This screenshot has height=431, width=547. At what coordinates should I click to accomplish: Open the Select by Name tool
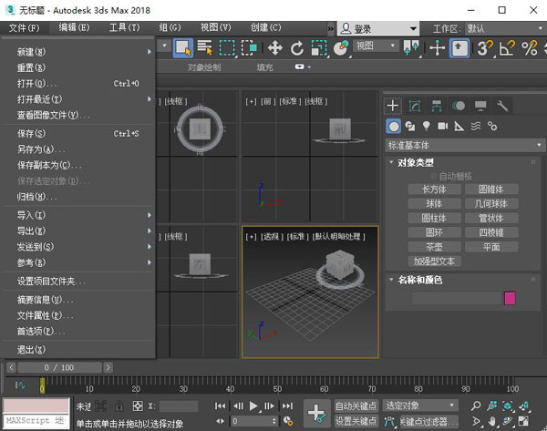(x=205, y=47)
